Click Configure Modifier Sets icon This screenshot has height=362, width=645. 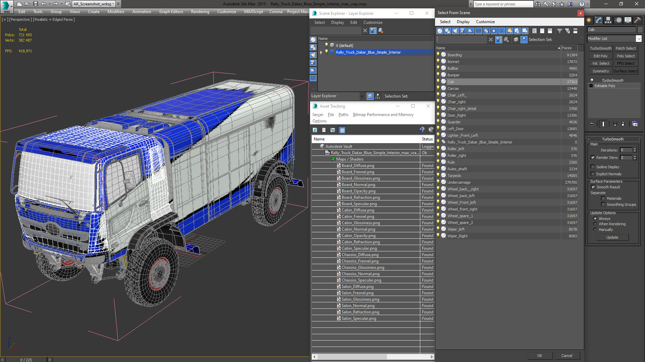[x=635, y=124]
